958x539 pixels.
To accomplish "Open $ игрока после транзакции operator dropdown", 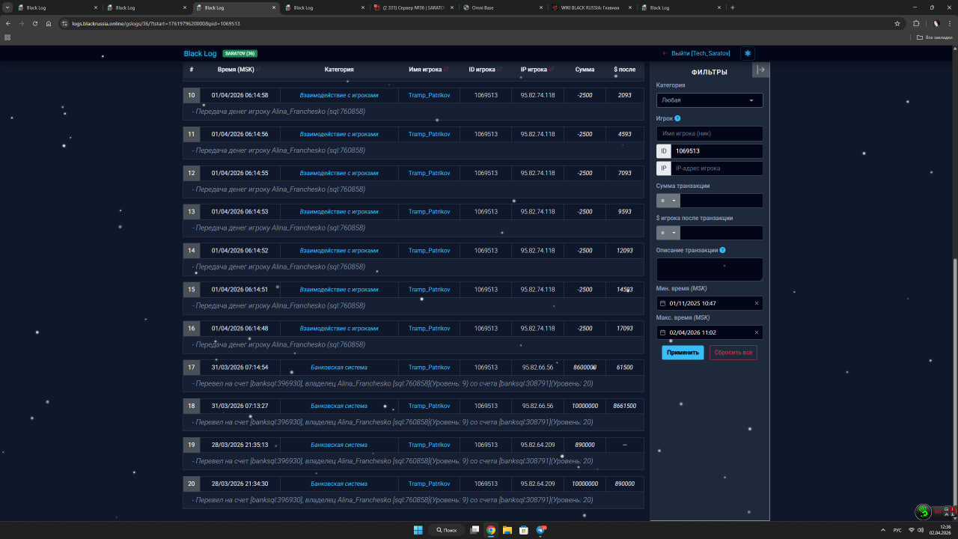I will point(668,233).
